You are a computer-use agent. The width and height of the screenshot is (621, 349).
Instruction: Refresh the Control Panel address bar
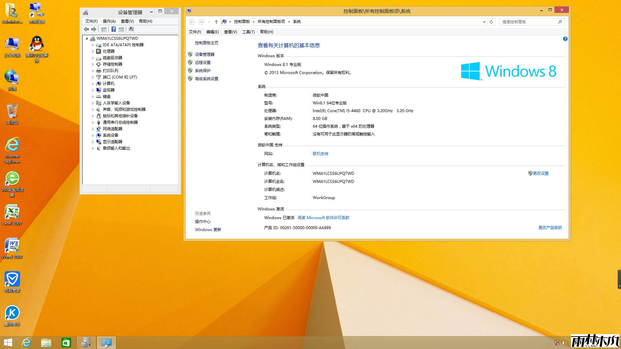pyautogui.click(x=491, y=22)
